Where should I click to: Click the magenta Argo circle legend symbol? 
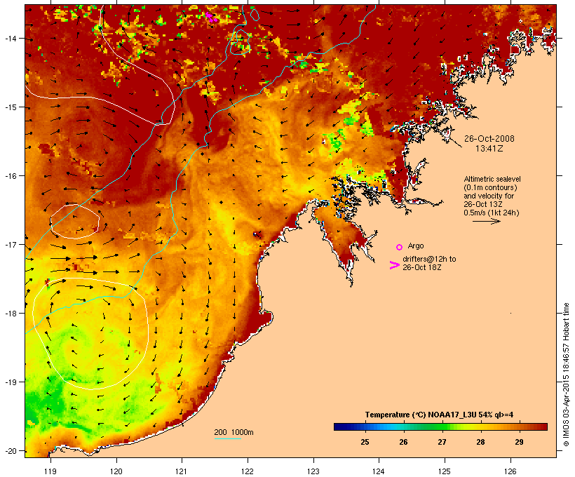point(400,248)
